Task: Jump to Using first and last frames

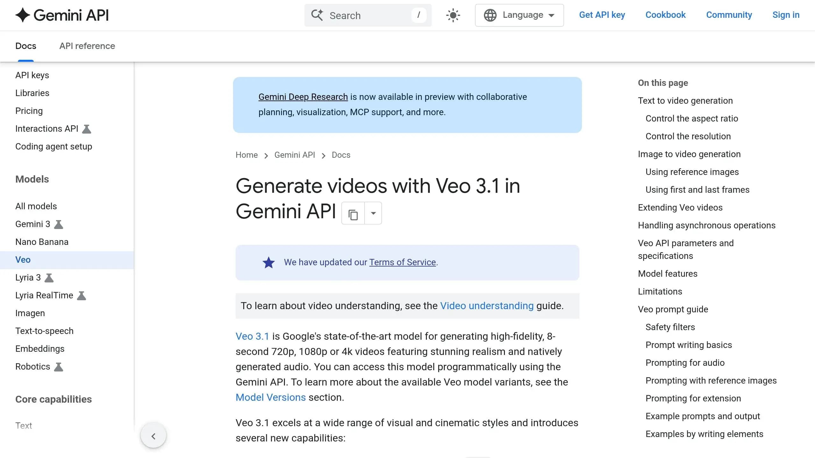Action: pyautogui.click(x=698, y=190)
